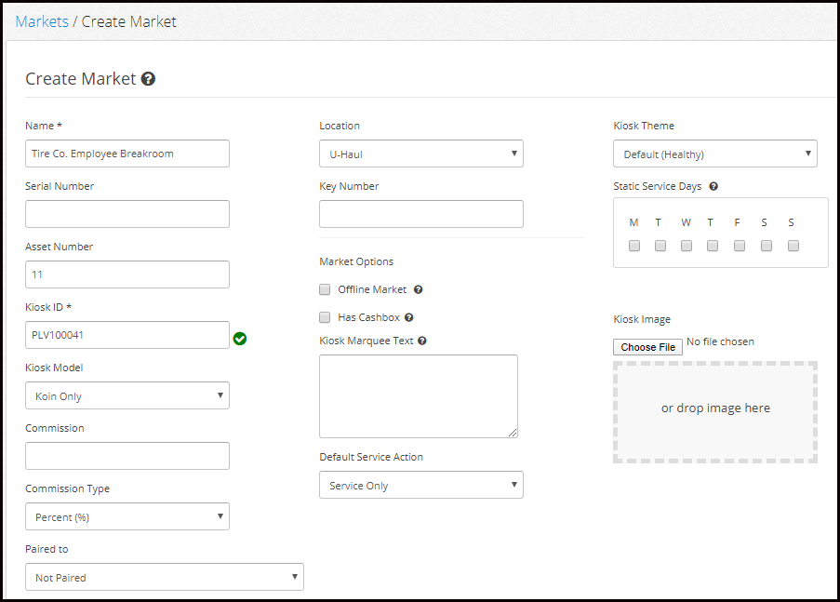Enable the Offline Market checkbox
Image resolution: width=840 pixels, height=602 pixels.
[325, 289]
